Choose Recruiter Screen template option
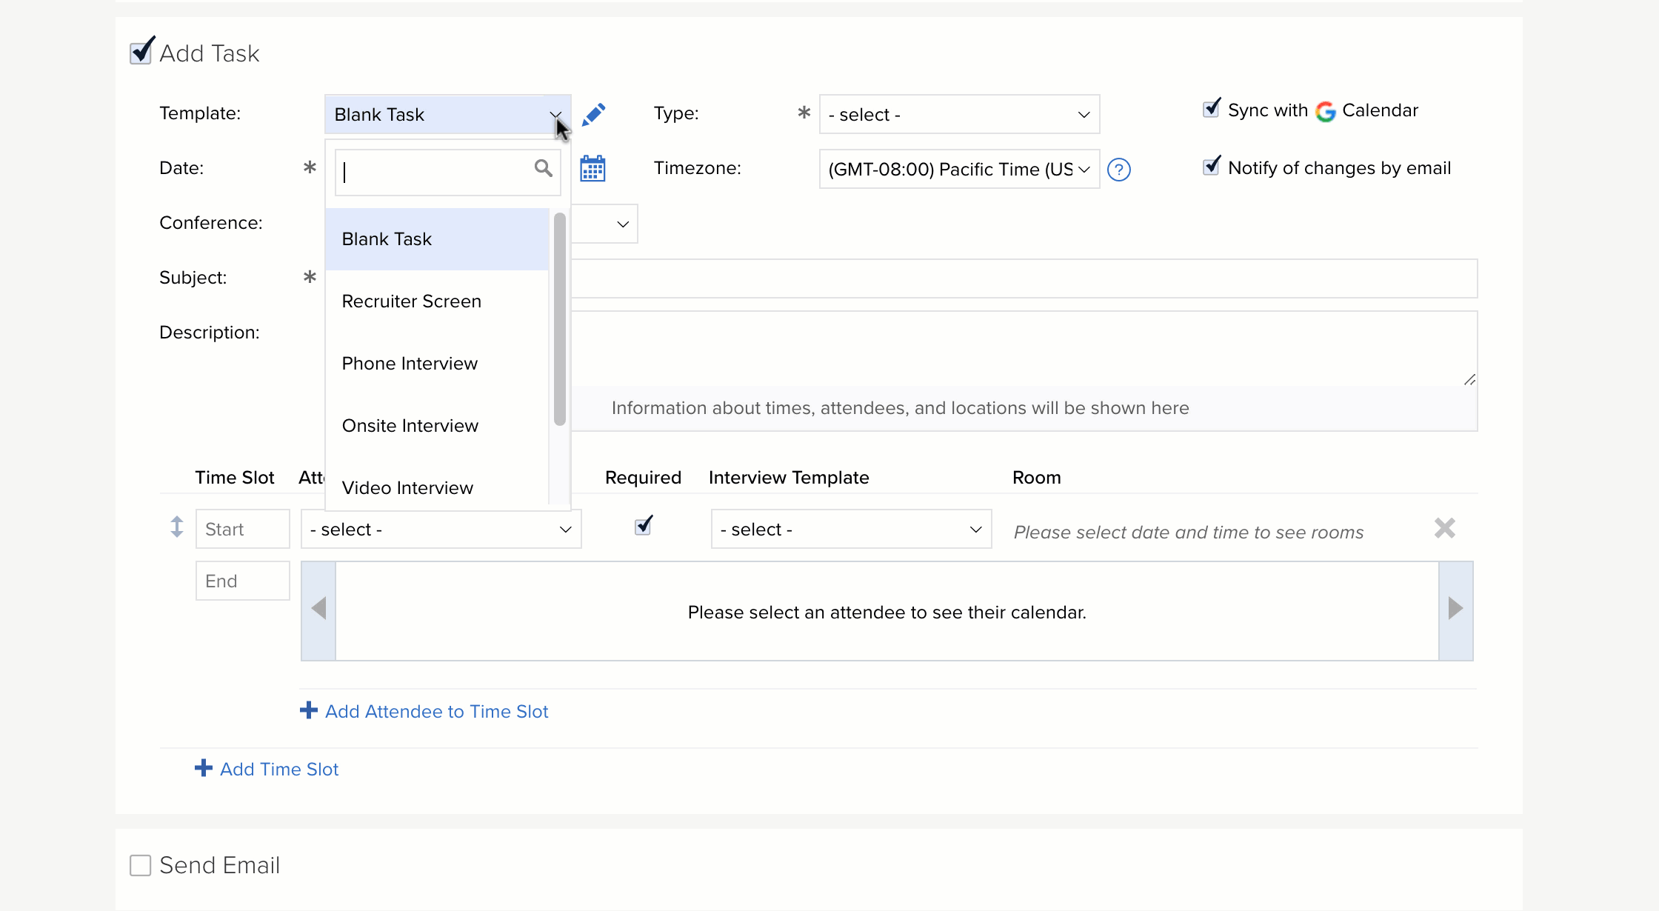1659x911 pixels. [x=437, y=301]
